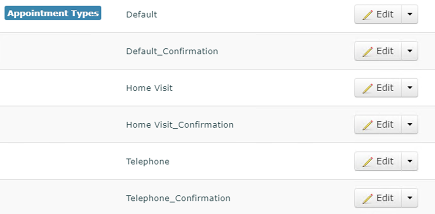The width and height of the screenshot is (435, 214).
Task: Expand the Telephone_Confirmation dropdown arrow
Action: coord(410,198)
